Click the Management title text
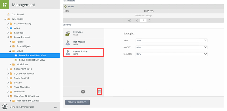Screen dimensions: 227x111 point(24,5)
